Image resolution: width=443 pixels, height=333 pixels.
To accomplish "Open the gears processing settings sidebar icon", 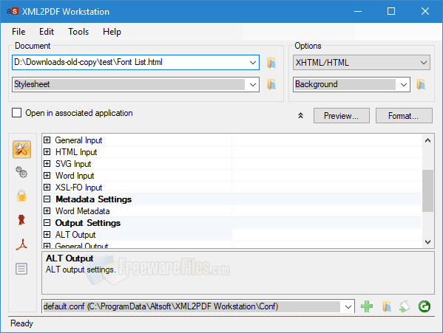I will (x=21, y=172).
